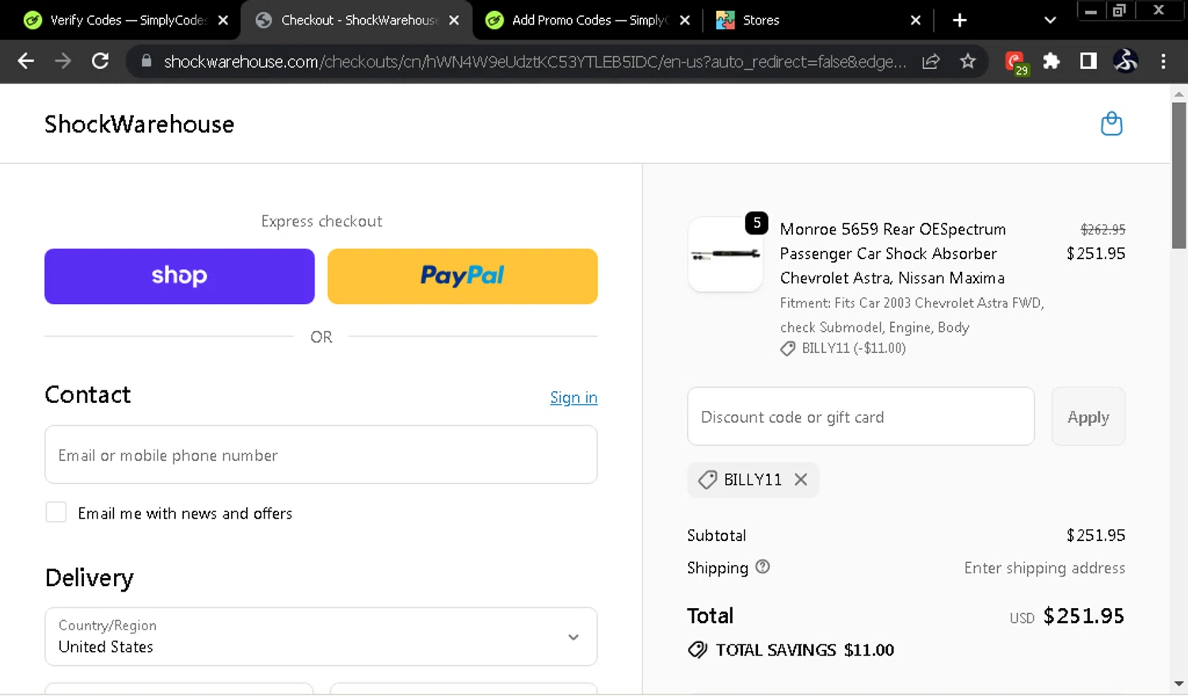Image resolution: width=1188 pixels, height=696 pixels.
Task: Click the page vertical scrollbar thumb
Action: pyautogui.click(x=1178, y=174)
